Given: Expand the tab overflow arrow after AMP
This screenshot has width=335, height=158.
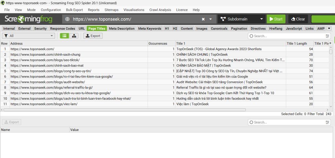Looking at the screenshot, I should click(x=329, y=29).
